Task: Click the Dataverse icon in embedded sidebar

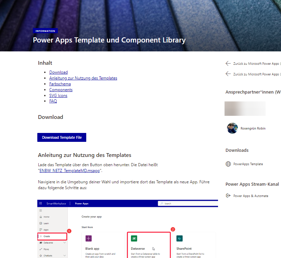Action: [x=41, y=243]
